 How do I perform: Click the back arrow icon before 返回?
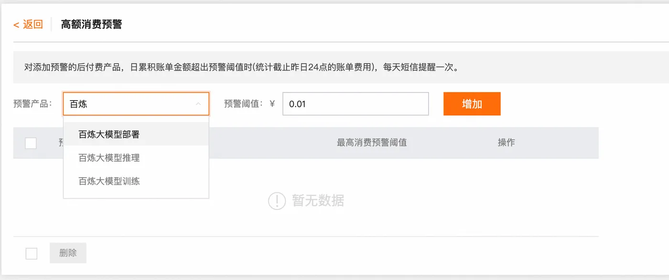[15, 24]
